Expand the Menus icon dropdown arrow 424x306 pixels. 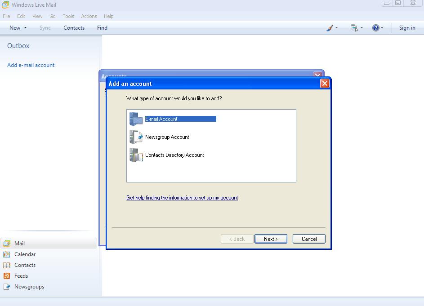362,27
